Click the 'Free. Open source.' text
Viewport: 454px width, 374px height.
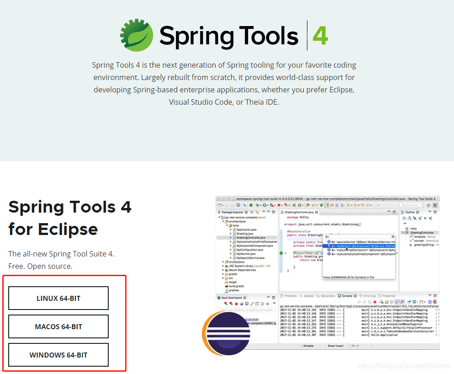40,266
